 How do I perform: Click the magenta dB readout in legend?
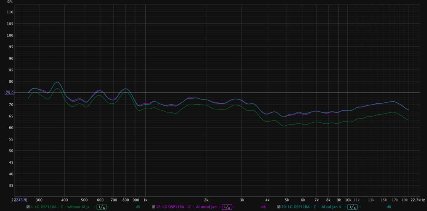click(x=264, y=207)
